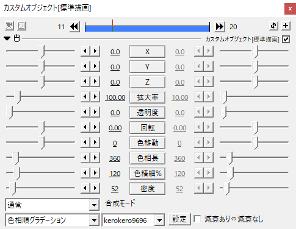Decrease 拡大率 value with left-side left arrow
The height and width of the screenshot is (229, 296).
(x=85, y=97)
